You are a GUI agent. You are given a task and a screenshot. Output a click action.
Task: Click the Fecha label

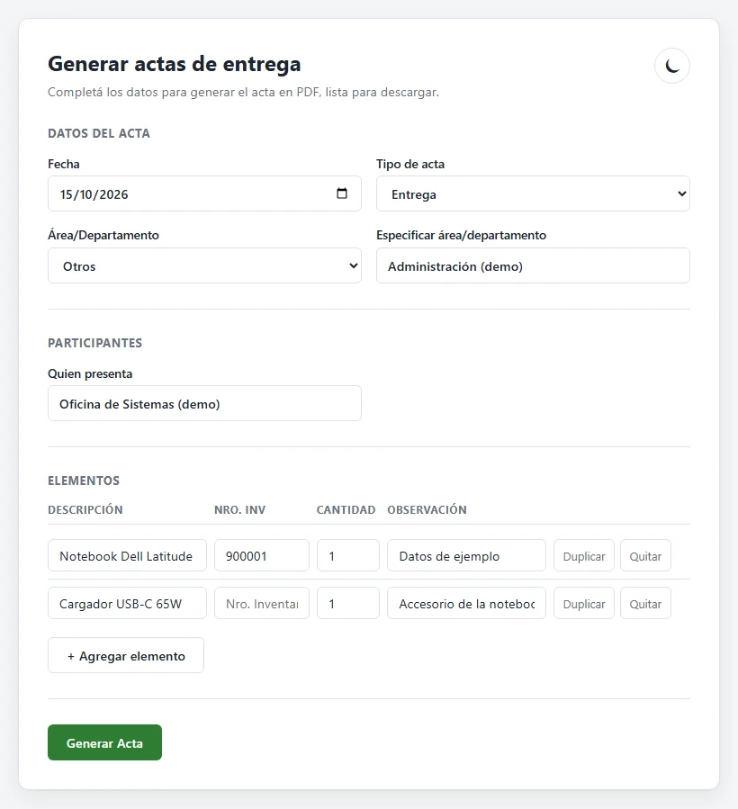(64, 164)
